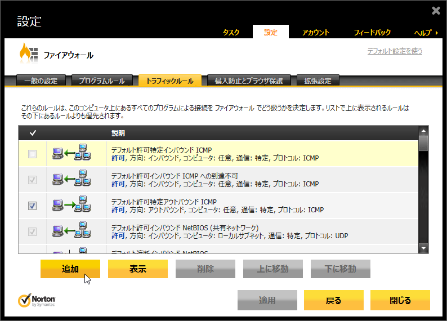Click inbound icon for デフォルト許可特定インバウンド ICMP rule
The width and height of the screenshot is (447, 321).
[x=71, y=154]
